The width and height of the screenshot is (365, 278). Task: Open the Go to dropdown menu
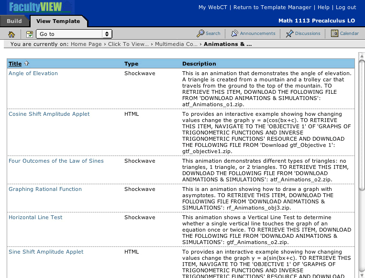click(x=74, y=34)
